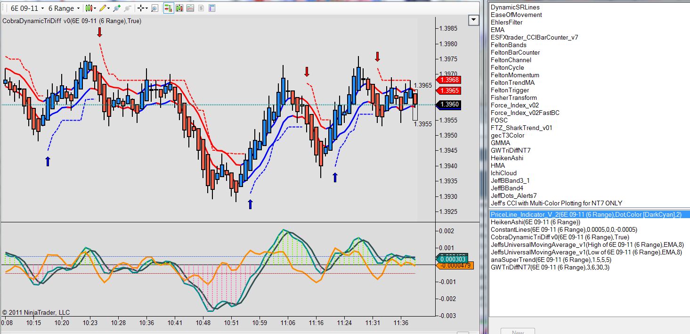Select Force_Index_v02FastBC indicator
Viewport: 690px width, 334px height.
tap(525, 113)
